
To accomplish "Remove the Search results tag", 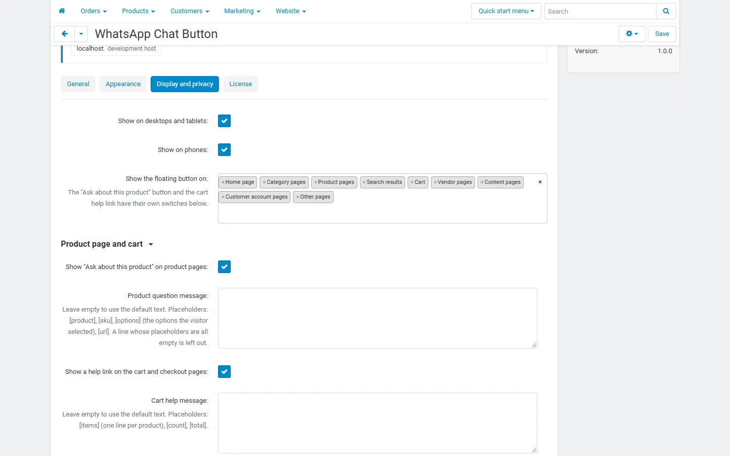I will pyautogui.click(x=364, y=182).
